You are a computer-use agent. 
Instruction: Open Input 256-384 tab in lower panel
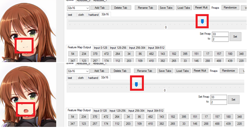(137, 111)
